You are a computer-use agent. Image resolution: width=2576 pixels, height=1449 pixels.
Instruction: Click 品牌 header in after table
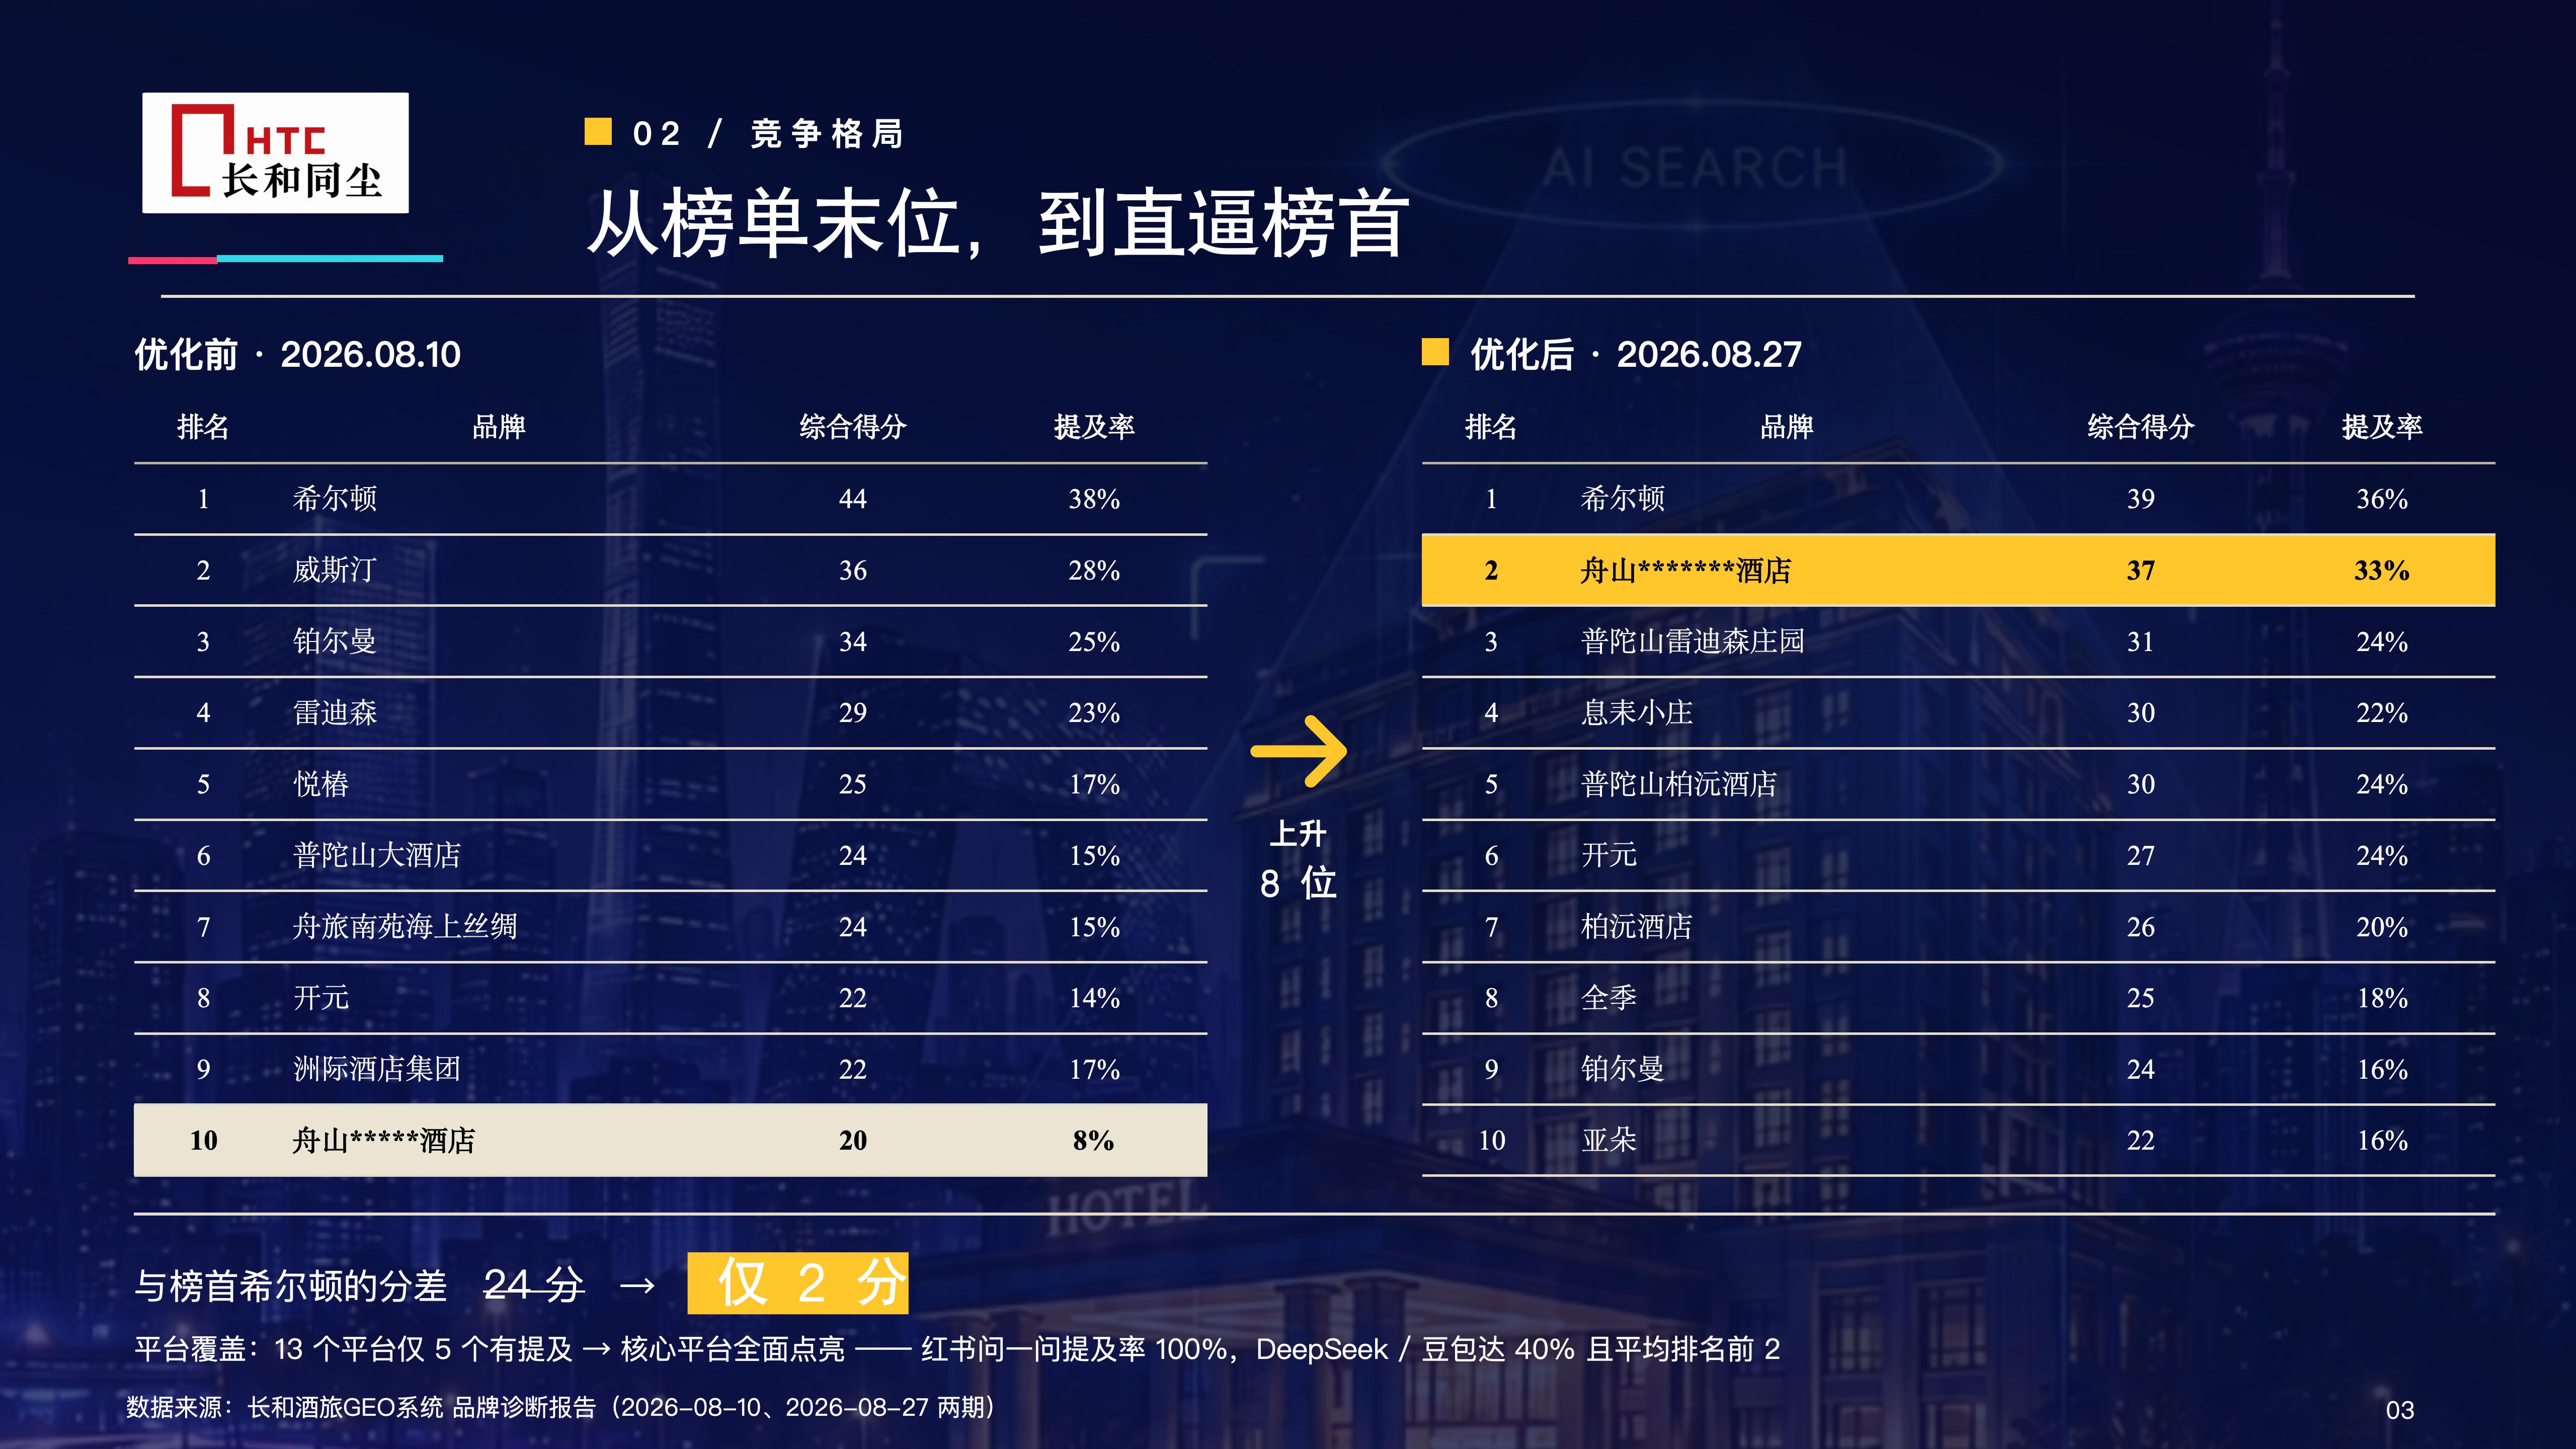[1787, 427]
